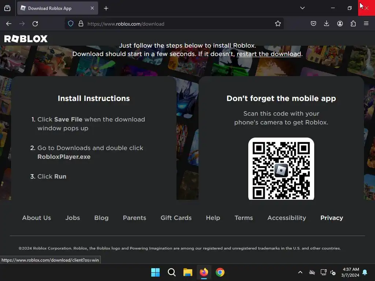Click RobloxPlayer.exe text in step 2

[64, 157]
